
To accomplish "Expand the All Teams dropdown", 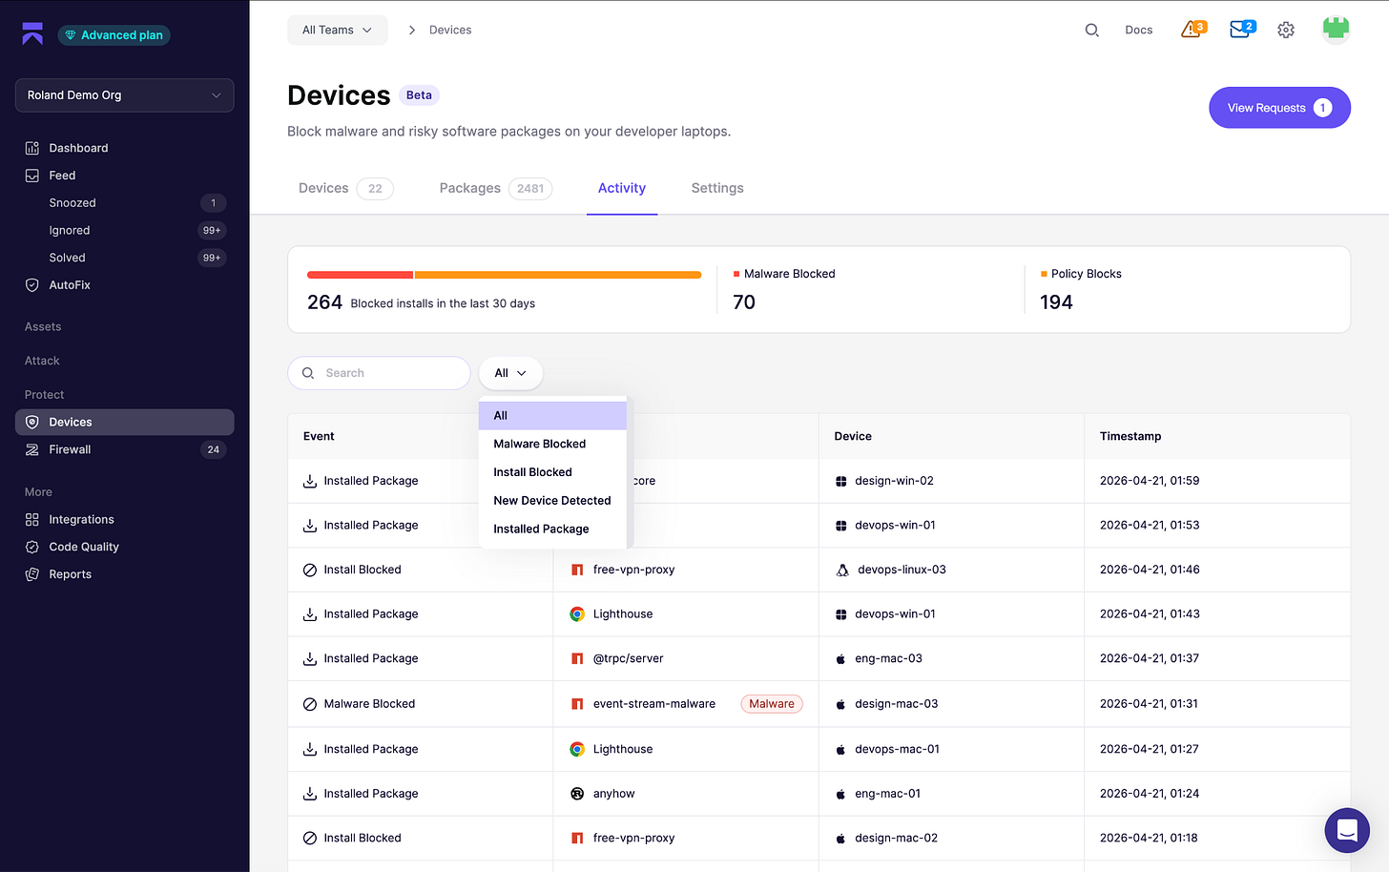I will pyautogui.click(x=337, y=30).
